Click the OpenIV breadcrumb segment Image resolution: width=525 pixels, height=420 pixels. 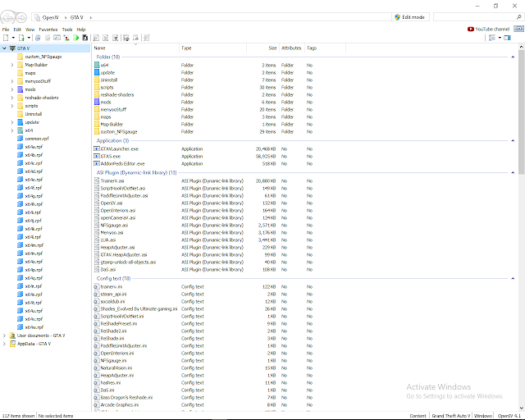click(x=51, y=17)
